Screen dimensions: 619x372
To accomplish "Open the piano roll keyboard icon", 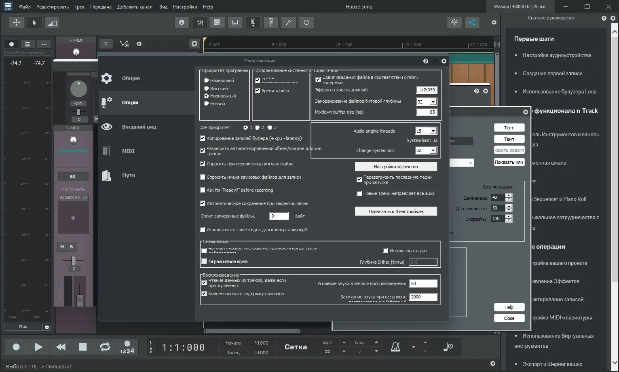I will point(235,23).
